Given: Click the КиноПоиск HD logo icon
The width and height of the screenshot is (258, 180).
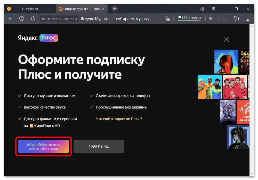Looking at the screenshot, I should [x=31, y=126].
